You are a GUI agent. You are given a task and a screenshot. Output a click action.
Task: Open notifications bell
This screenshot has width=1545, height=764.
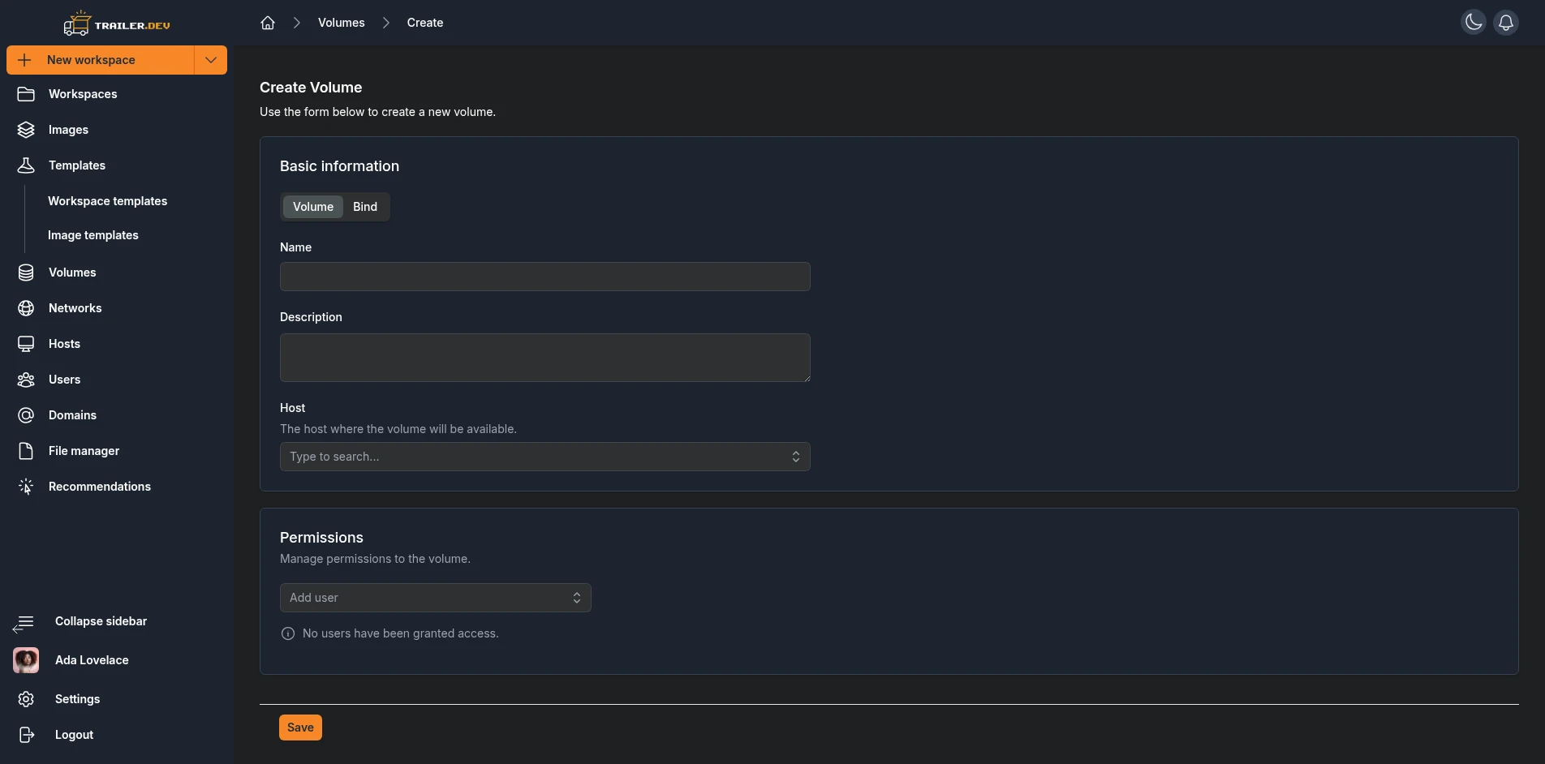pyautogui.click(x=1506, y=23)
